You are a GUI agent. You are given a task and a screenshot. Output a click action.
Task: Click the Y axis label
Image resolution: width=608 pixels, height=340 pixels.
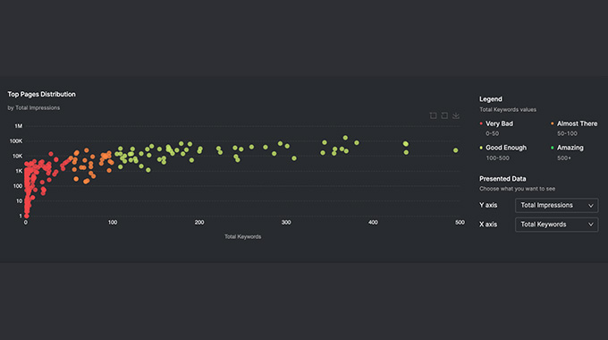[x=488, y=205]
